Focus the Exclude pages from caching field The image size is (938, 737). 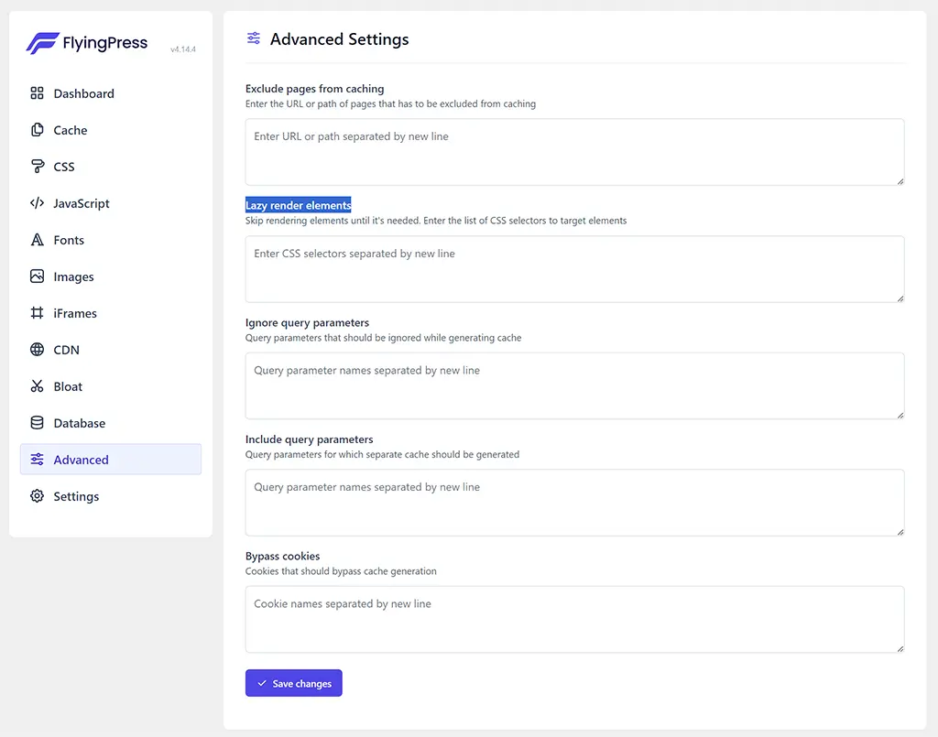click(x=574, y=151)
